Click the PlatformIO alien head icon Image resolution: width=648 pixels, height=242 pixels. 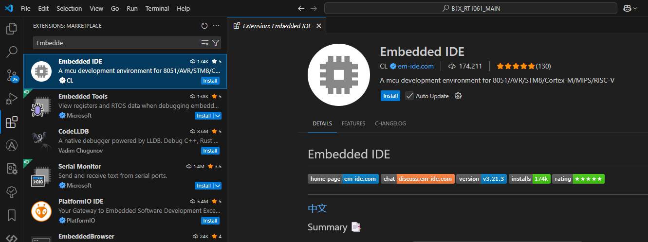pos(41,211)
